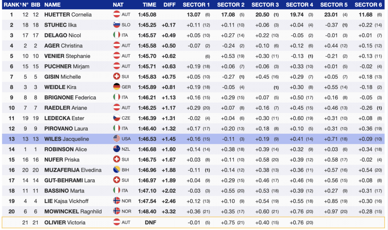This screenshot has height=230, width=388.
Task: Open athlete name BRIGNONE Federica
Action: tap(70, 97)
